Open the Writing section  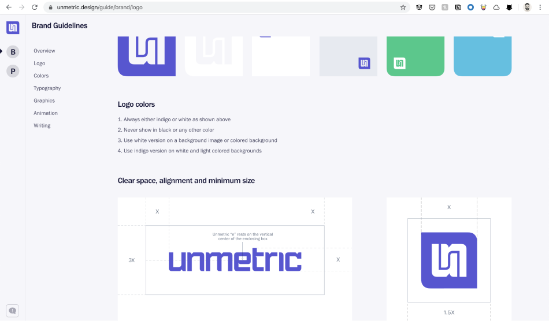42,125
